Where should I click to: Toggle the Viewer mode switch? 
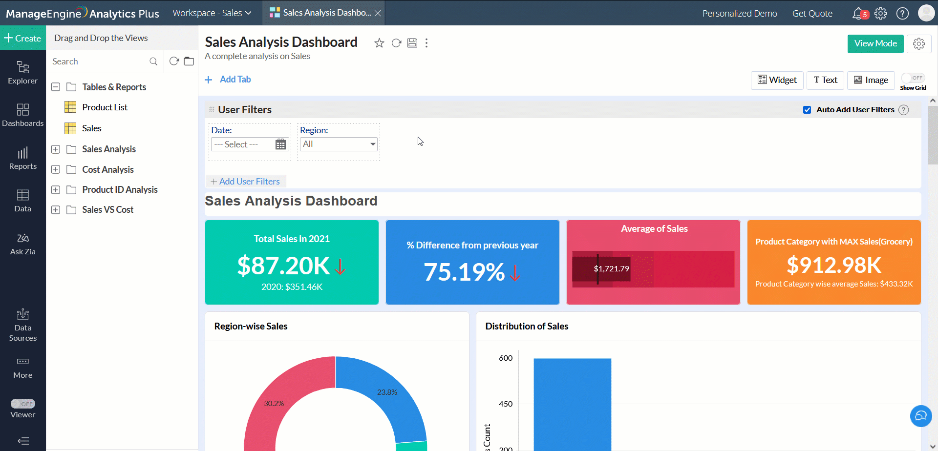[23, 404]
